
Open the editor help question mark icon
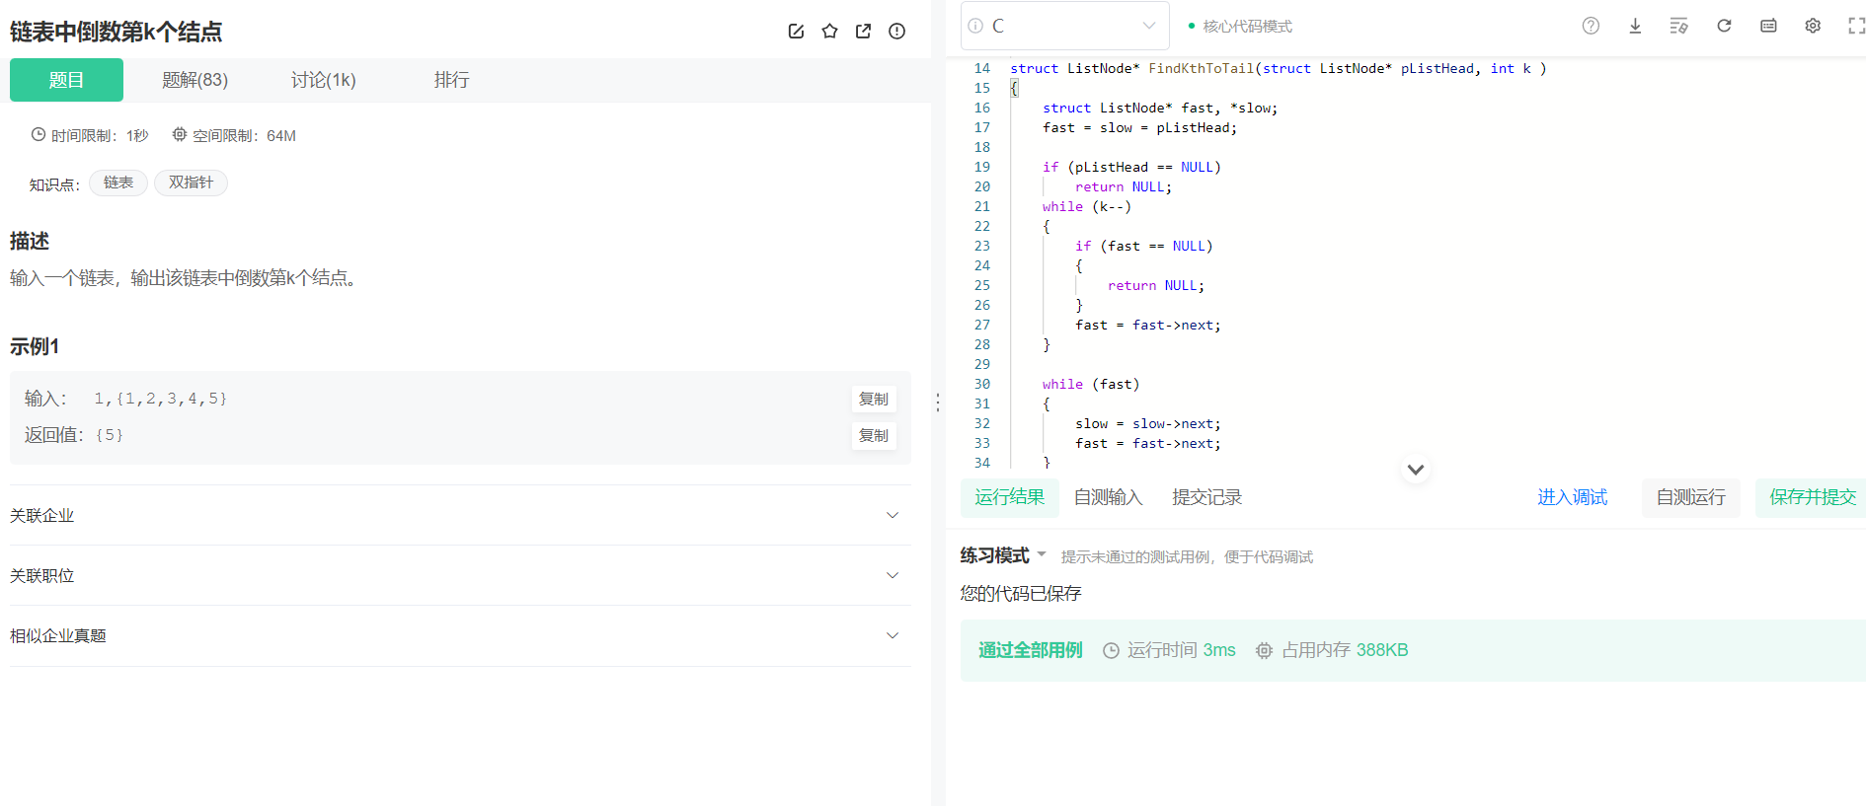tap(1591, 26)
